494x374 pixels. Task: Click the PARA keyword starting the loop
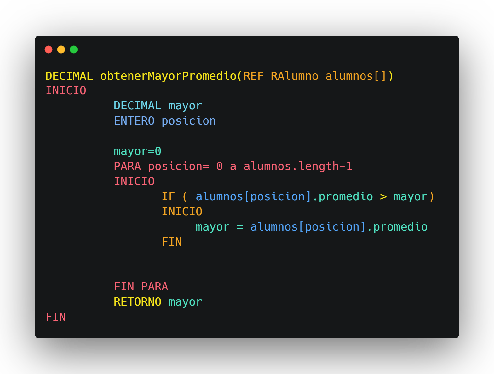pyautogui.click(x=127, y=166)
